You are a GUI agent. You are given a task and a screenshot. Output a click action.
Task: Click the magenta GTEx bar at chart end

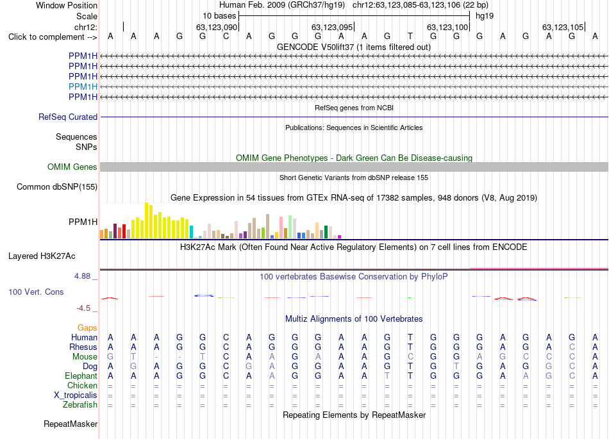(340, 236)
